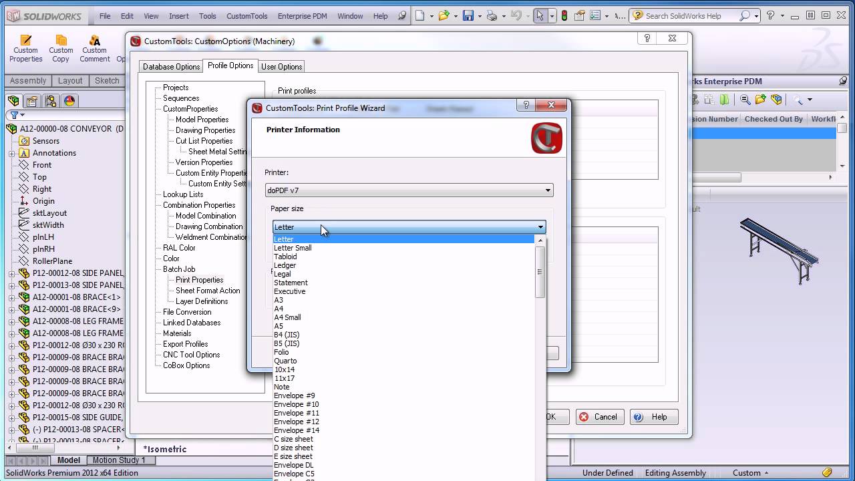Choose Legal from paper size list
The height and width of the screenshot is (481, 855).
(283, 274)
